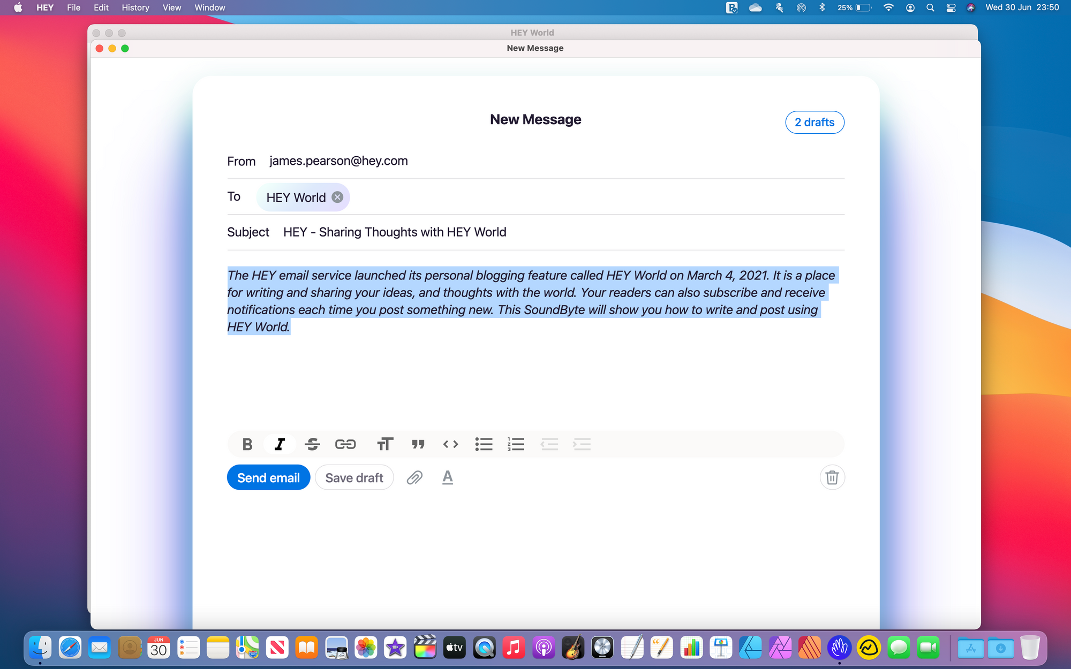Open the text size option
The width and height of the screenshot is (1071, 669).
(385, 444)
